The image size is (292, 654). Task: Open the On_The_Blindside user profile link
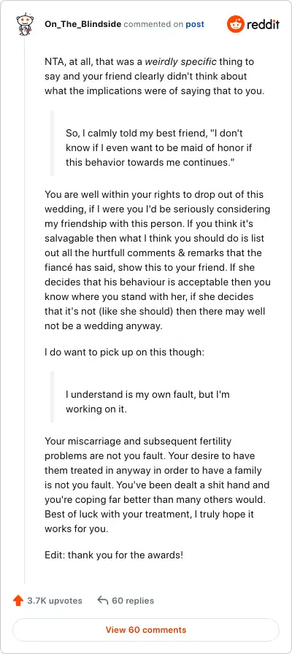(x=83, y=24)
